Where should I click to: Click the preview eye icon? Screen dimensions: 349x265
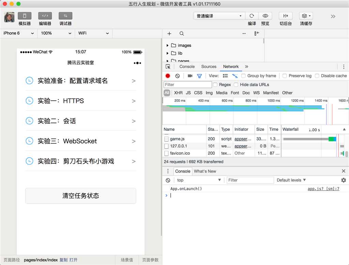point(265,16)
